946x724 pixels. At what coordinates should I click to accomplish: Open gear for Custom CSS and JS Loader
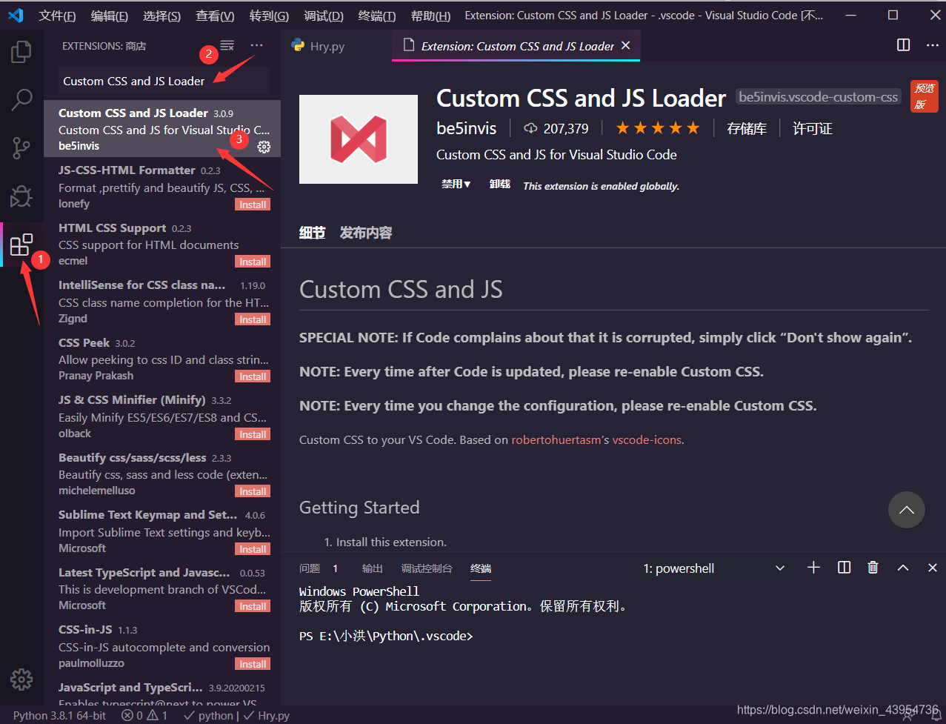click(264, 147)
